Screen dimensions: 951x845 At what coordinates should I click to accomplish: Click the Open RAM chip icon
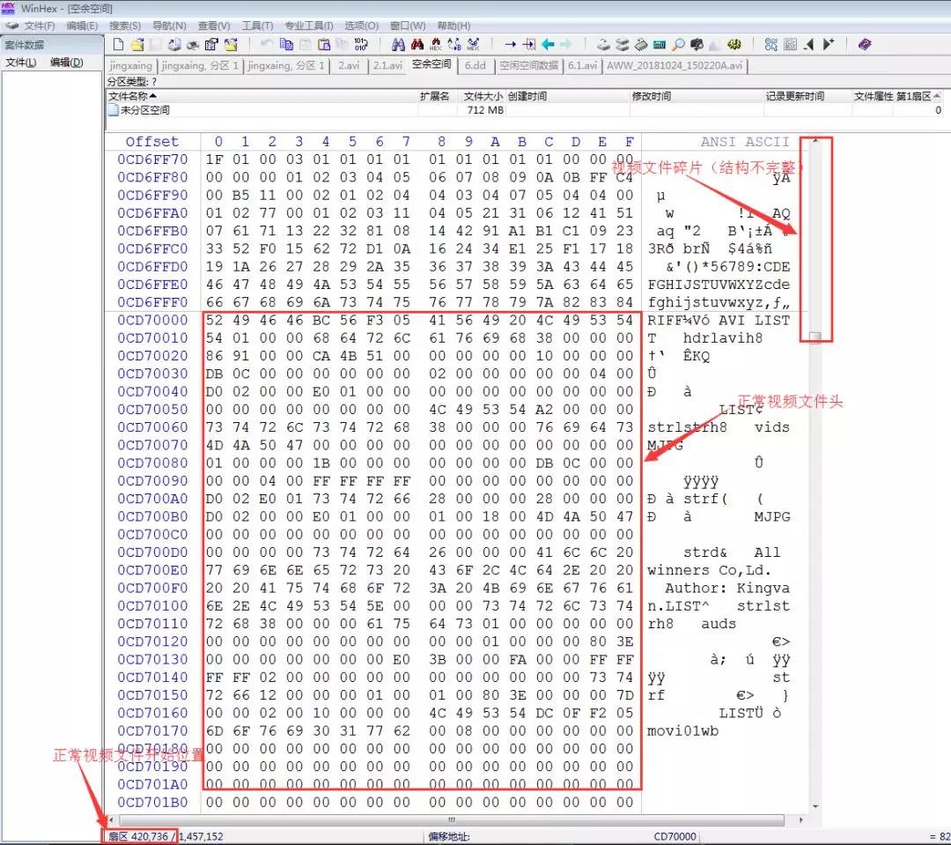pyautogui.click(x=641, y=44)
